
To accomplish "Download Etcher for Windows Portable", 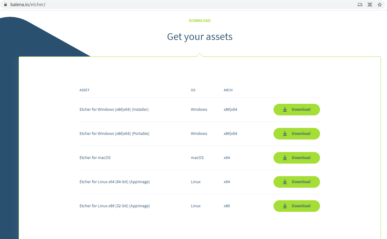I will click(x=296, y=134).
